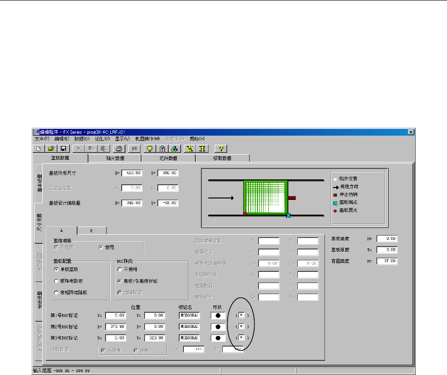
Task: Click the green board preview thumbnail
Action: click(x=266, y=197)
